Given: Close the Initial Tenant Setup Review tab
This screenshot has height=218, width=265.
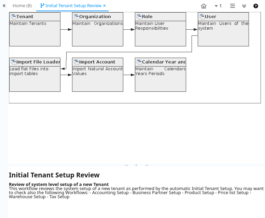Looking at the screenshot, I should coord(104,6).
